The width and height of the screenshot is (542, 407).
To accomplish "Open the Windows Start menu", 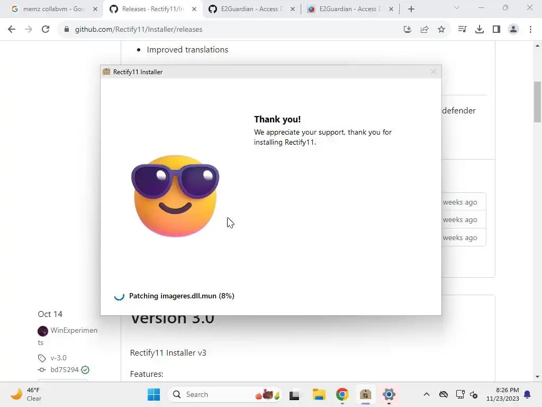I will (x=154, y=394).
